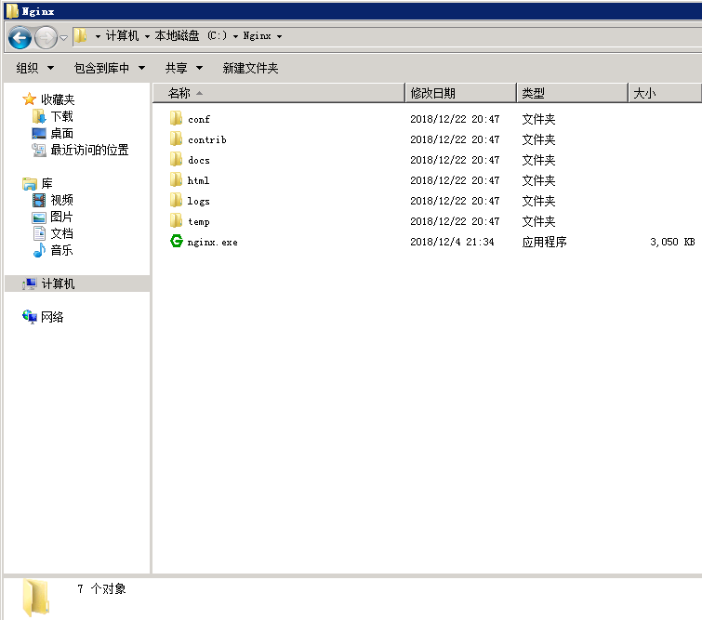Image resolution: width=702 pixels, height=620 pixels.
Task: Go back with the blue Back arrow
Action: pos(20,37)
